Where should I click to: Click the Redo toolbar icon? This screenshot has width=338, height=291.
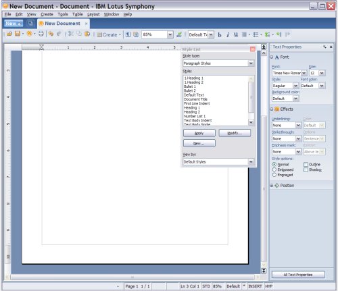59,34
